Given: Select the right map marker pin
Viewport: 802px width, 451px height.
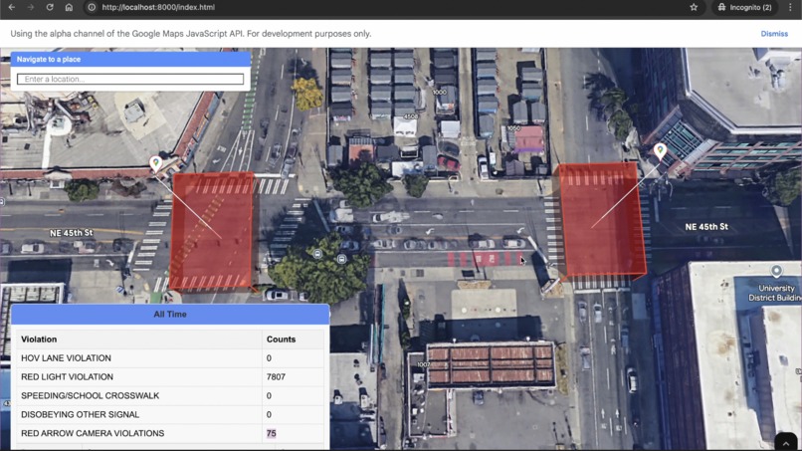Looking at the screenshot, I should pos(660,150).
